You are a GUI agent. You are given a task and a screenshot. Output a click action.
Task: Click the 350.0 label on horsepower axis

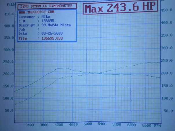(167, 35)
